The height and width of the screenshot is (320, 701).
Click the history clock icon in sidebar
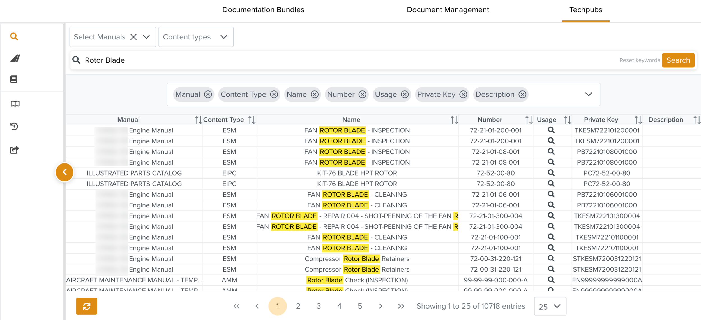pos(14,127)
